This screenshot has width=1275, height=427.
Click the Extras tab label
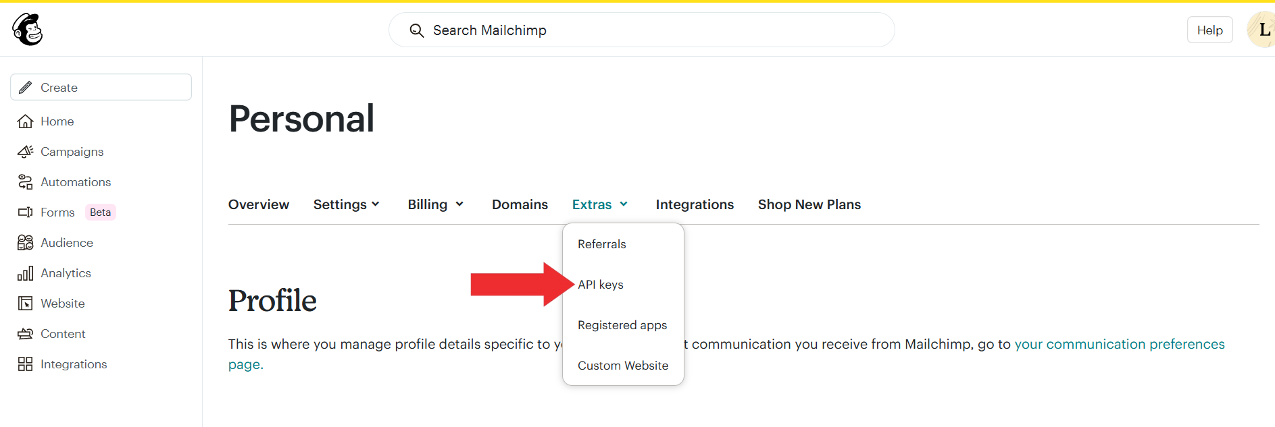pyautogui.click(x=592, y=204)
